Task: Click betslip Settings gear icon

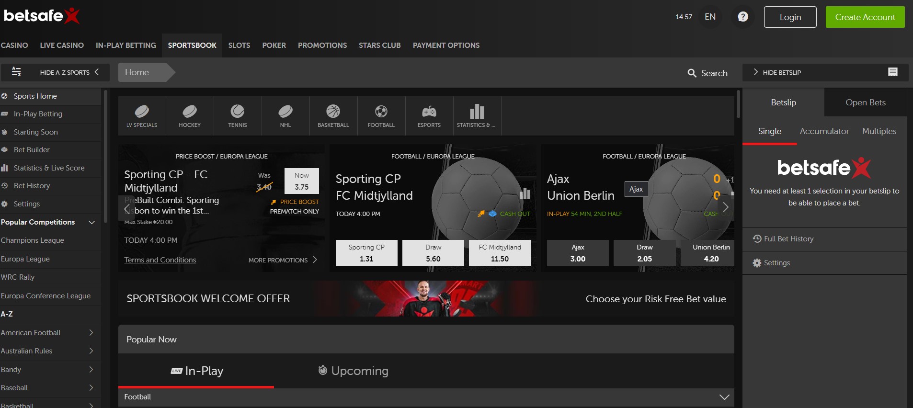Action: coord(757,263)
